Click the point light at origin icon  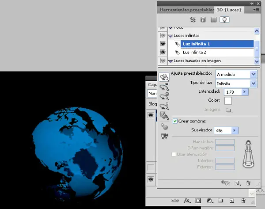pyautogui.click(x=164, y=126)
